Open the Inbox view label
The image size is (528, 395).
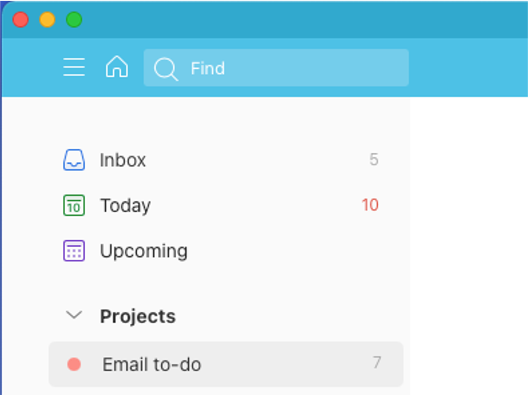click(x=123, y=160)
